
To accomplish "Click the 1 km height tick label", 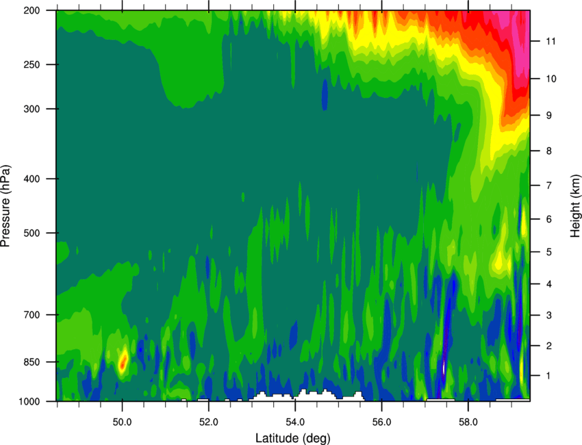I will tap(548, 376).
